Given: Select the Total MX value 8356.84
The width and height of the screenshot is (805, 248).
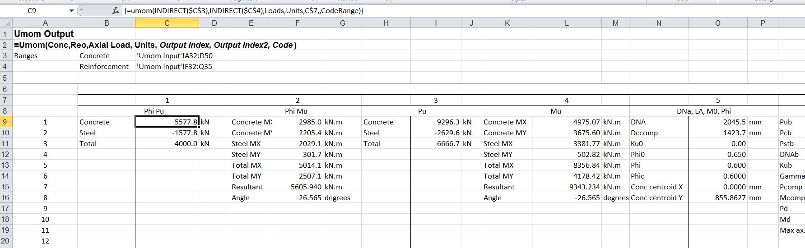Looking at the screenshot, I should (x=566, y=165).
